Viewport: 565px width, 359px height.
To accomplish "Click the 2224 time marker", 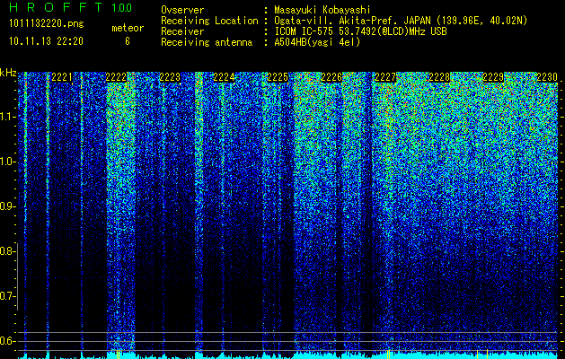I will coord(224,77).
